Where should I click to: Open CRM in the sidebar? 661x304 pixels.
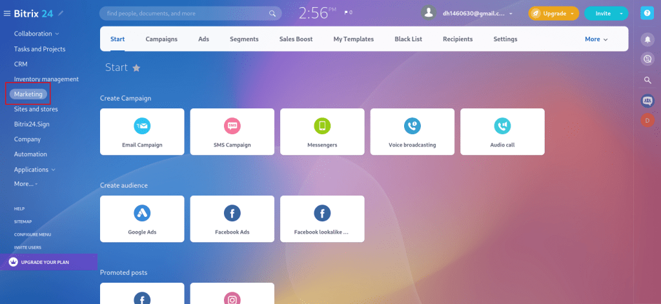[21, 64]
